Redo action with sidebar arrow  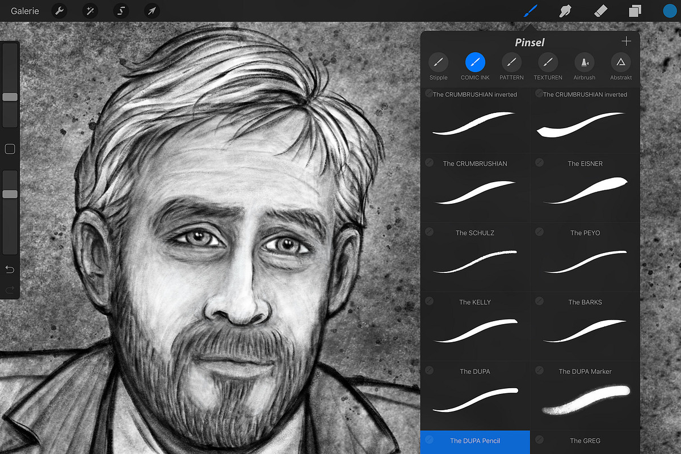[x=10, y=290]
